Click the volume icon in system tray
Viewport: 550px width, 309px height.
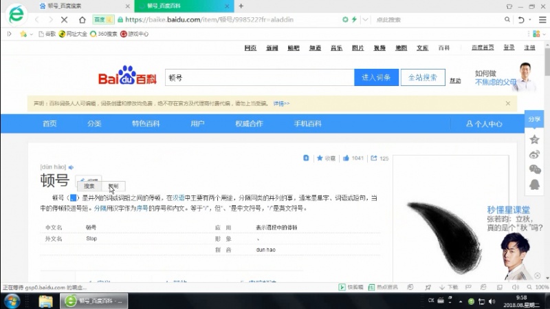pos(492,301)
